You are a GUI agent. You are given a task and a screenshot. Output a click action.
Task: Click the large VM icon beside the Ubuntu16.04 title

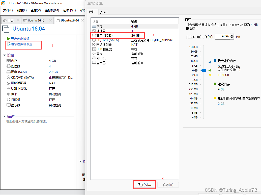tap(6, 29)
